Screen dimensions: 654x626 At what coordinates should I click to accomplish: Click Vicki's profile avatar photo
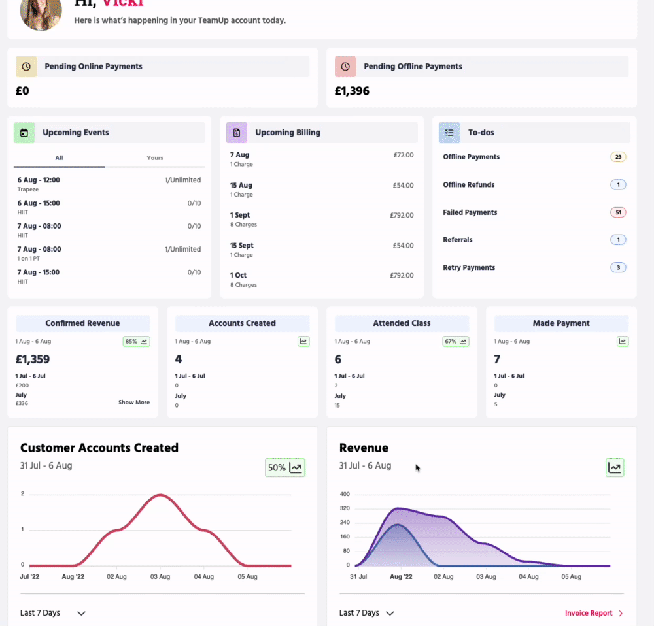tap(41, 12)
